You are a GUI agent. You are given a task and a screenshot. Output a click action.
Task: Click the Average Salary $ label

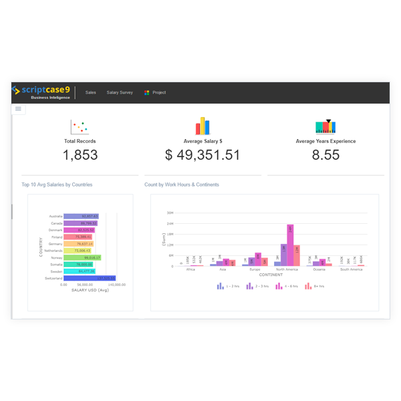203,141
